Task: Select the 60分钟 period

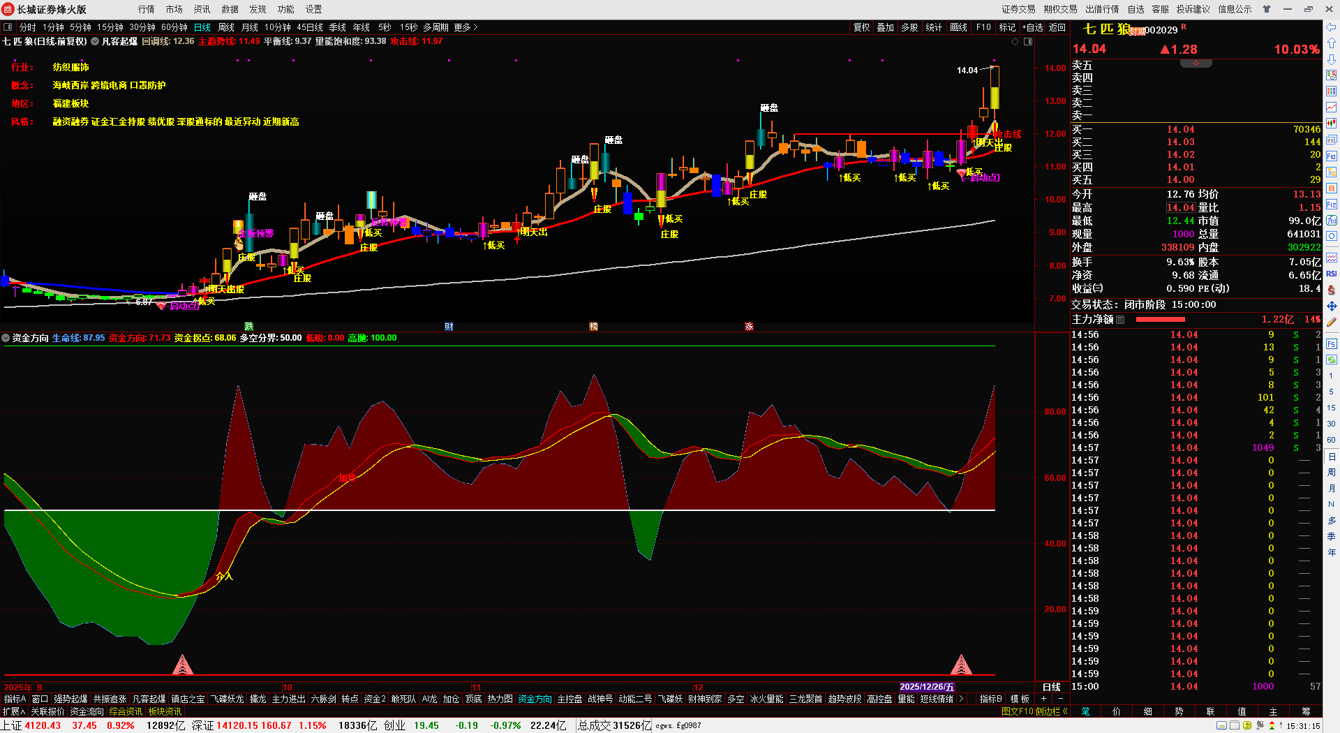Action: coord(174,27)
